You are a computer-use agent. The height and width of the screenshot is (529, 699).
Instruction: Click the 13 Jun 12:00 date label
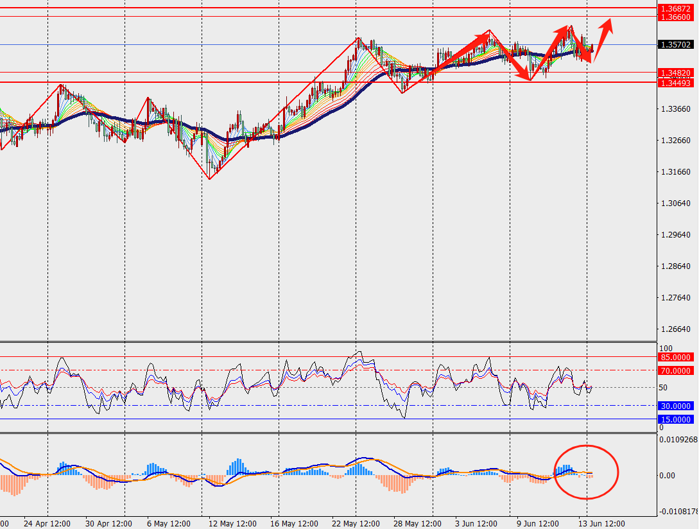601,523
